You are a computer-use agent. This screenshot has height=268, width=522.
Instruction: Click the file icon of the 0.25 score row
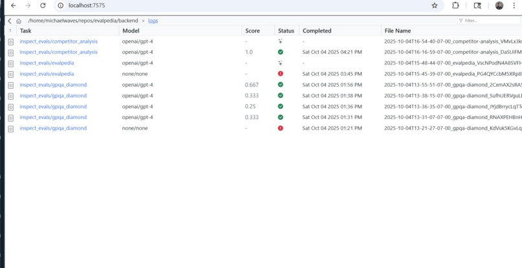10,107
